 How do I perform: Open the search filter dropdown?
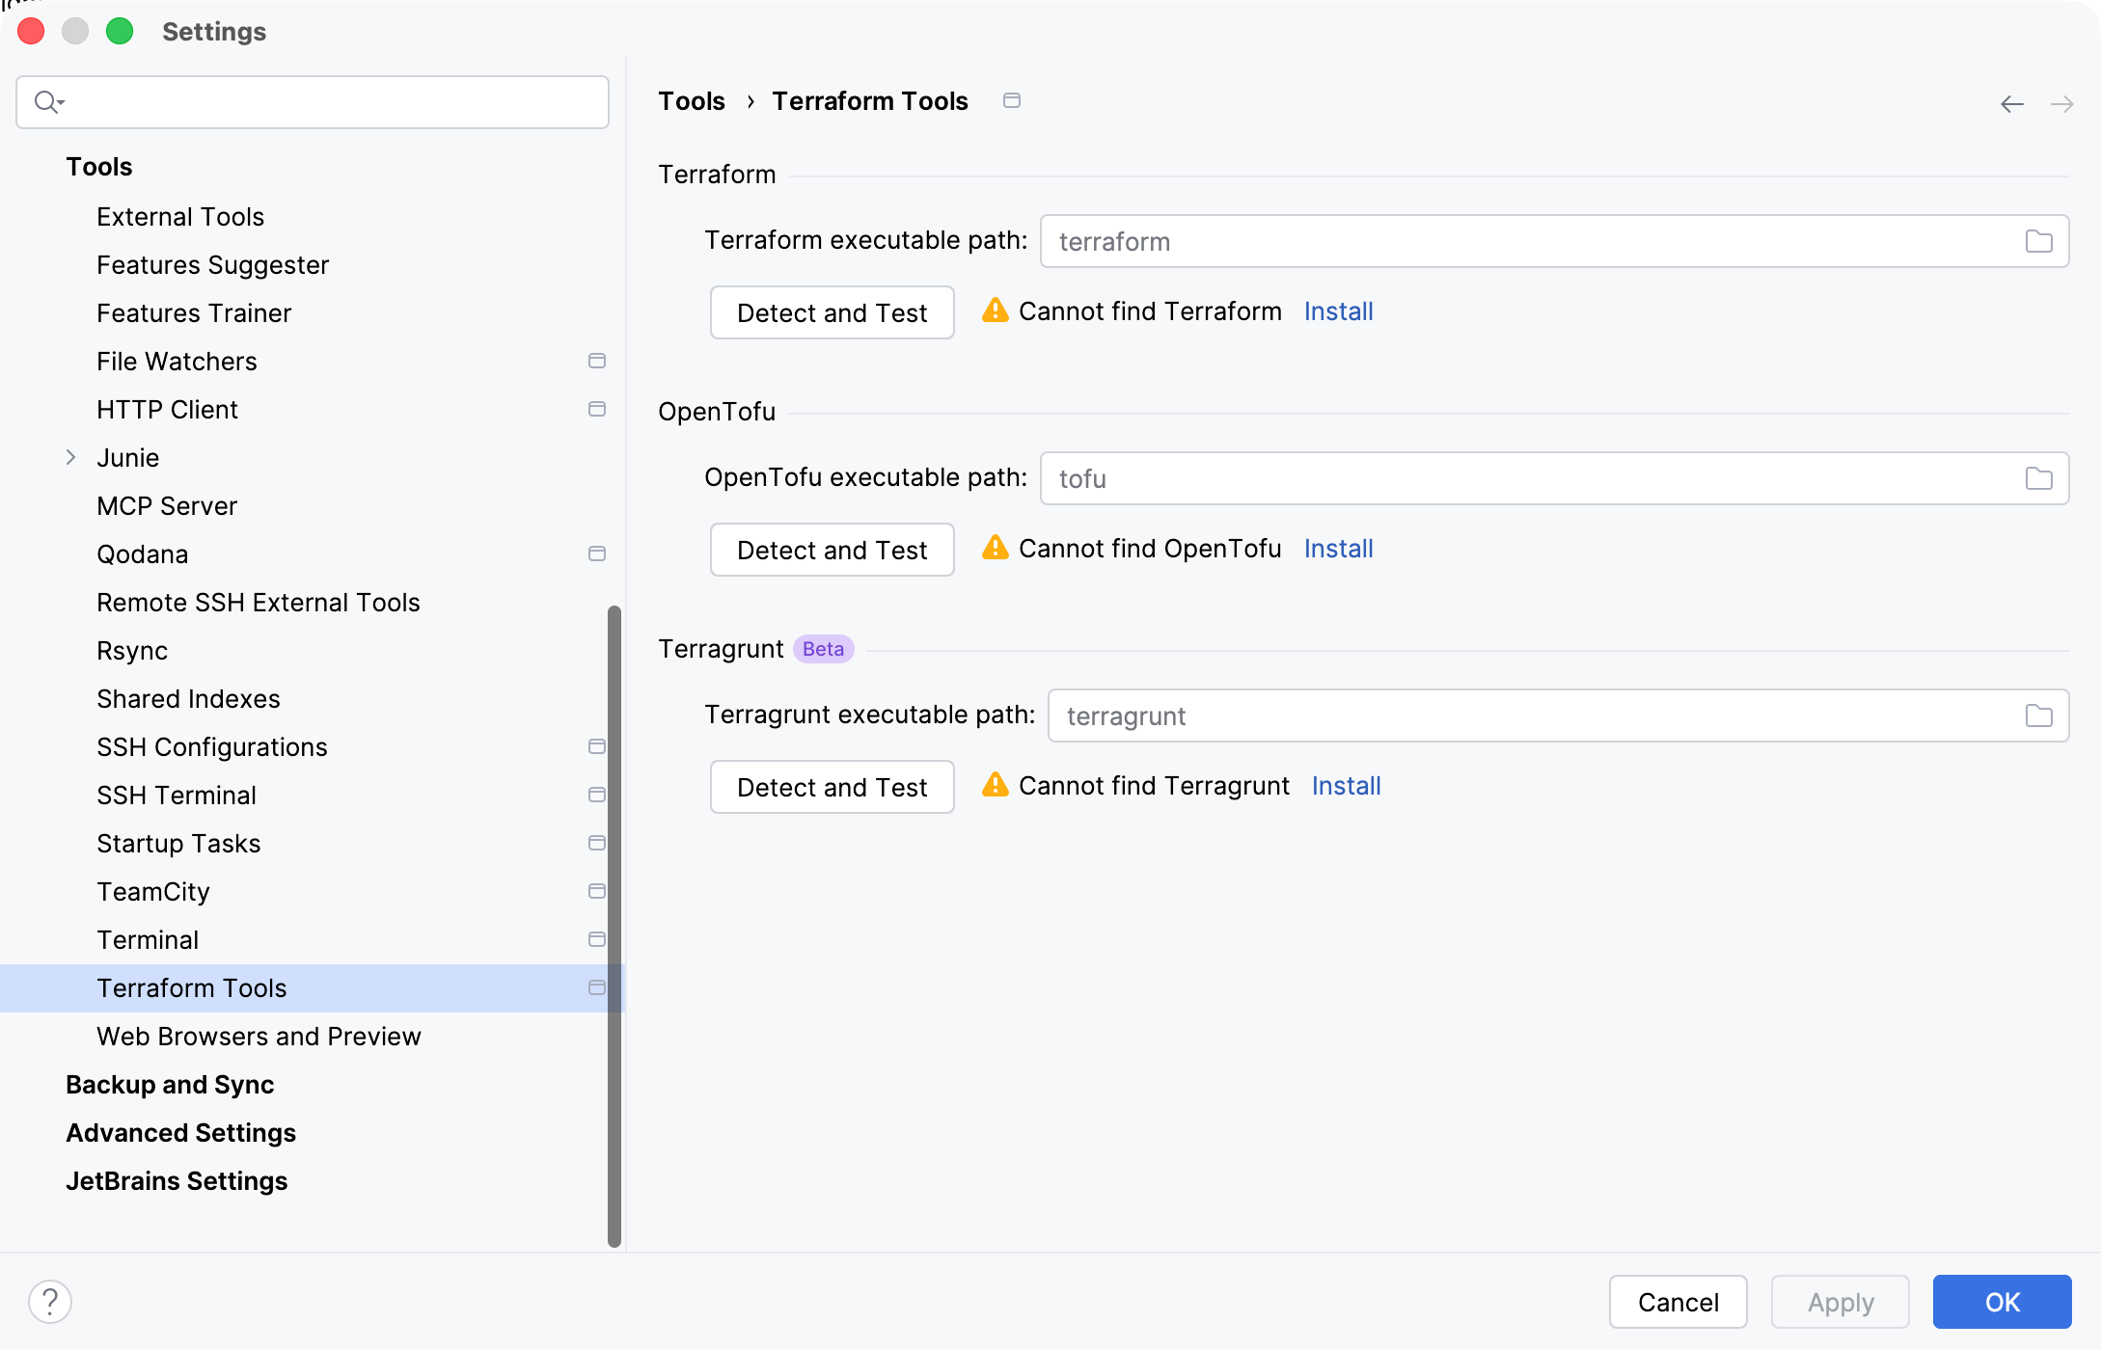point(50,101)
